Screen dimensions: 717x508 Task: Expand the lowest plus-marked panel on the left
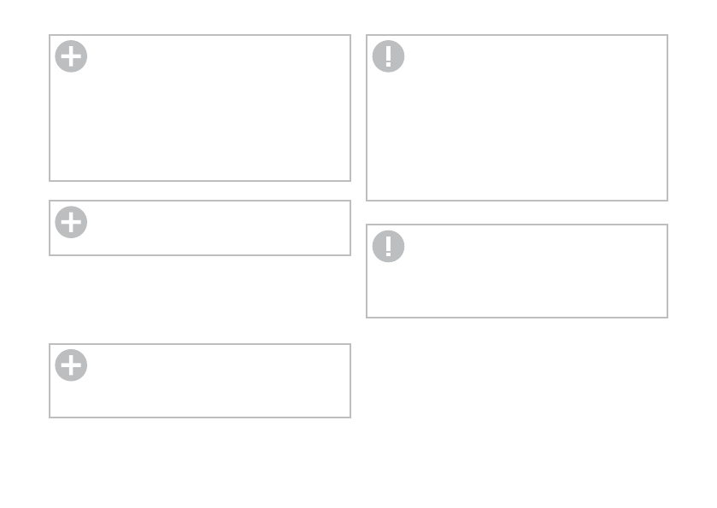71,365
